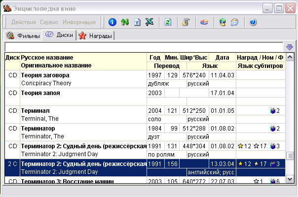This screenshot has height=197, width=298.
Task: Click the gift icon in Терминатор 1984 row
Action: [x=273, y=129]
